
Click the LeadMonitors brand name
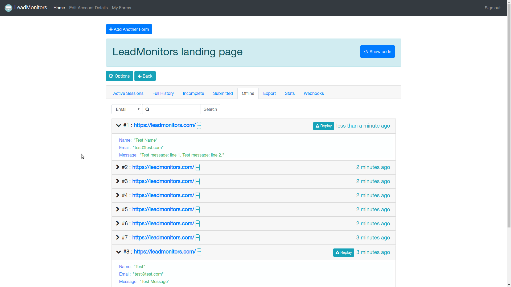click(31, 8)
